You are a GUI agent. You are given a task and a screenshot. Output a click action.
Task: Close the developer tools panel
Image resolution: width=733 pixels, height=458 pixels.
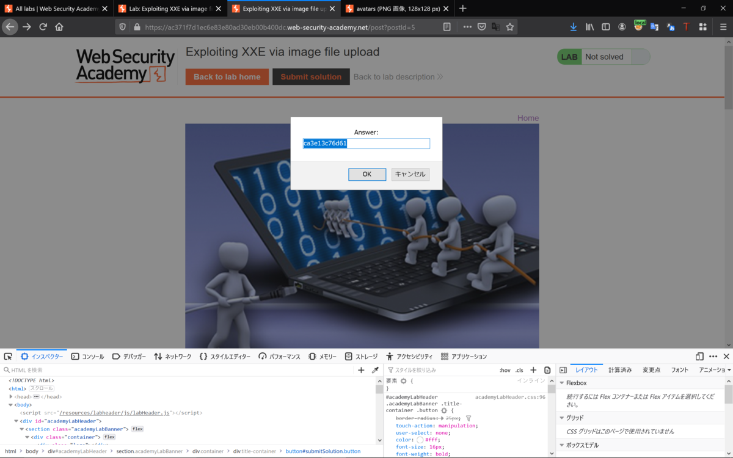click(x=726, y=357)
